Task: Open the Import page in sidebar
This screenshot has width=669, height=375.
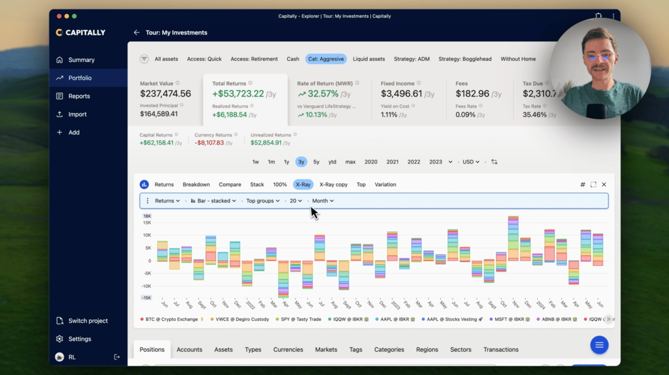Action: click(88, 114)
